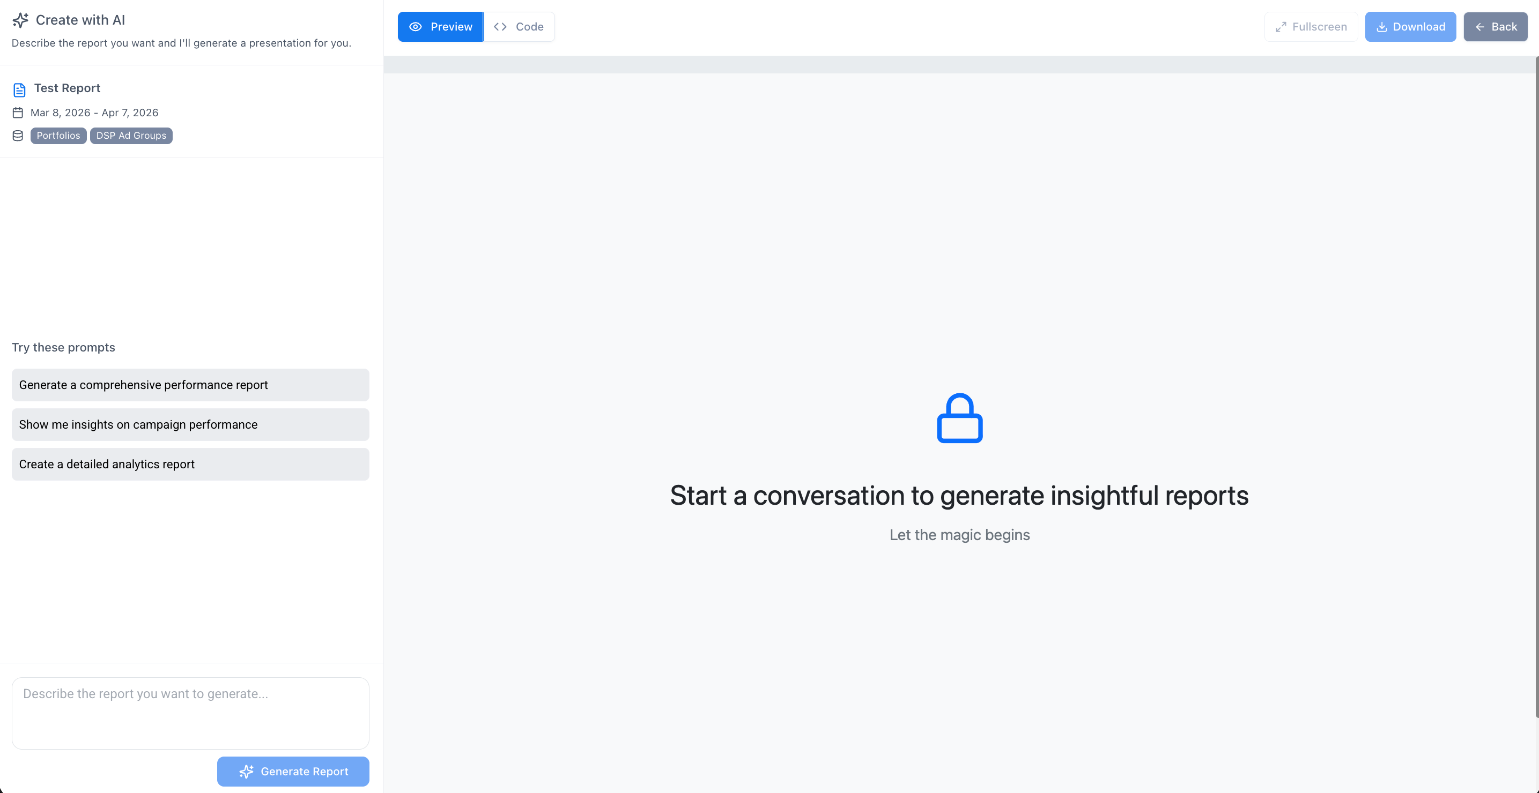Image resolution: width=1539 pixels, height=793 pixels.
Task: Click the left arrow icon on Back
Action: tap(1480, 27)
